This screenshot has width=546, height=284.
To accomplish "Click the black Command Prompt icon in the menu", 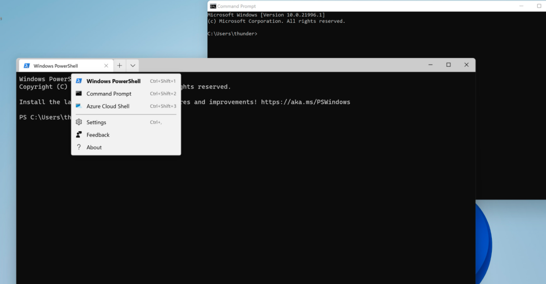I will click(79, 93).
